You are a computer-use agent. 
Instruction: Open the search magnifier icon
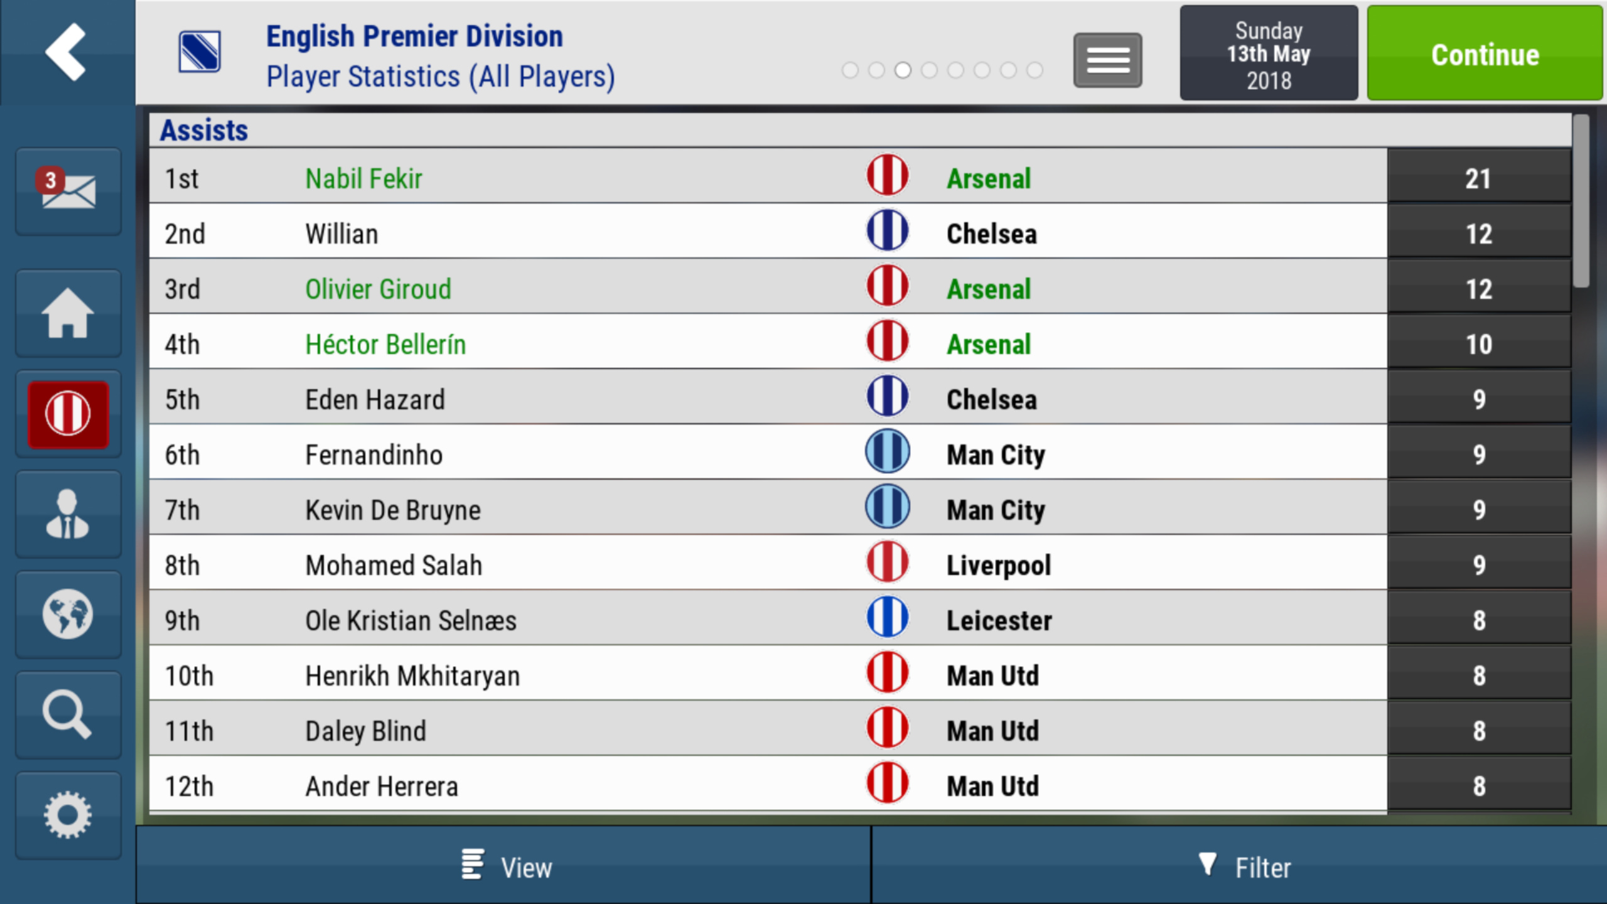tap(68, 715)
